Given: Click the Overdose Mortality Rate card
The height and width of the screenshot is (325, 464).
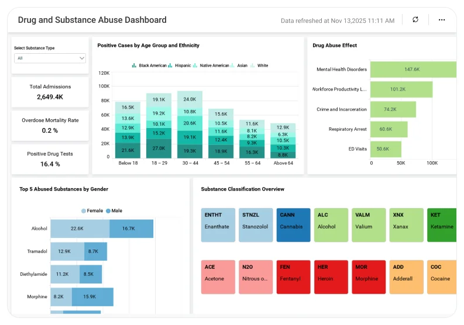Looking at the screenshot, I should [50, 126].
